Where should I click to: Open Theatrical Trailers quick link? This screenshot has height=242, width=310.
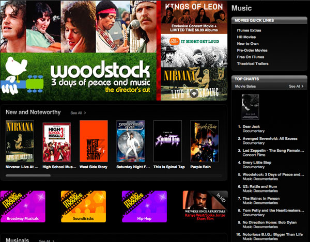253,64
